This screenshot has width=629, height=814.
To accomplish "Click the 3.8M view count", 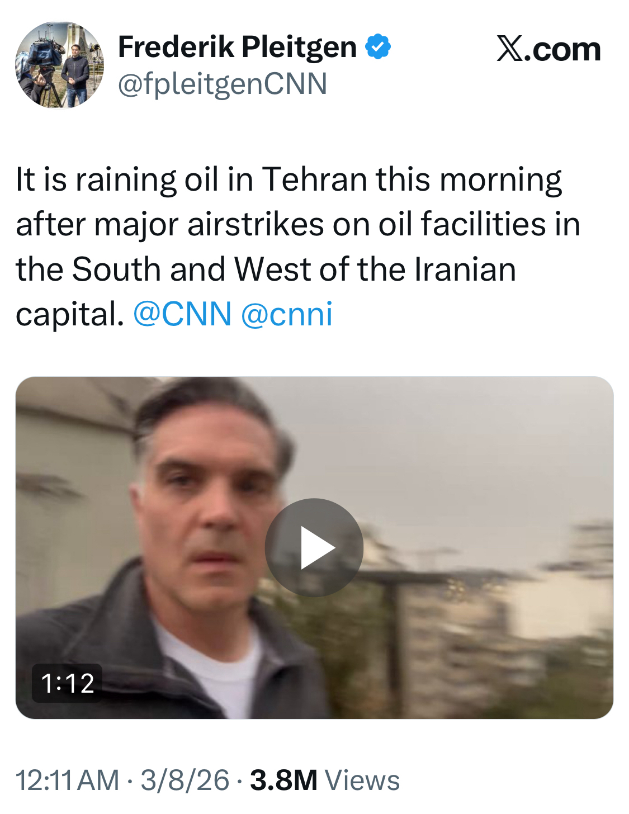I will [283, 780].
